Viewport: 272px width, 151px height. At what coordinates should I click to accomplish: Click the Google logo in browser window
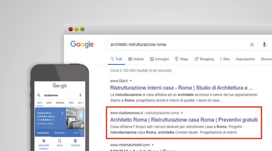pos(82,45)
